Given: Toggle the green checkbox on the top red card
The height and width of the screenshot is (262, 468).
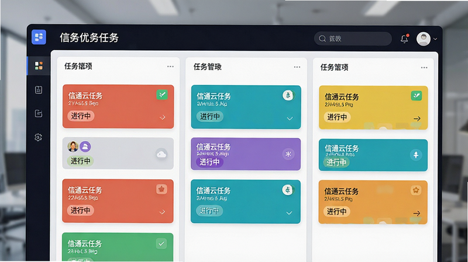Looking at the screenshot, I should point(162,95).
